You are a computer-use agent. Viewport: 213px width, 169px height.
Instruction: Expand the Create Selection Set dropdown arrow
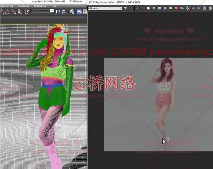[52, 11]
